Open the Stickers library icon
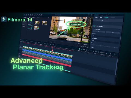 pos(39,15)
